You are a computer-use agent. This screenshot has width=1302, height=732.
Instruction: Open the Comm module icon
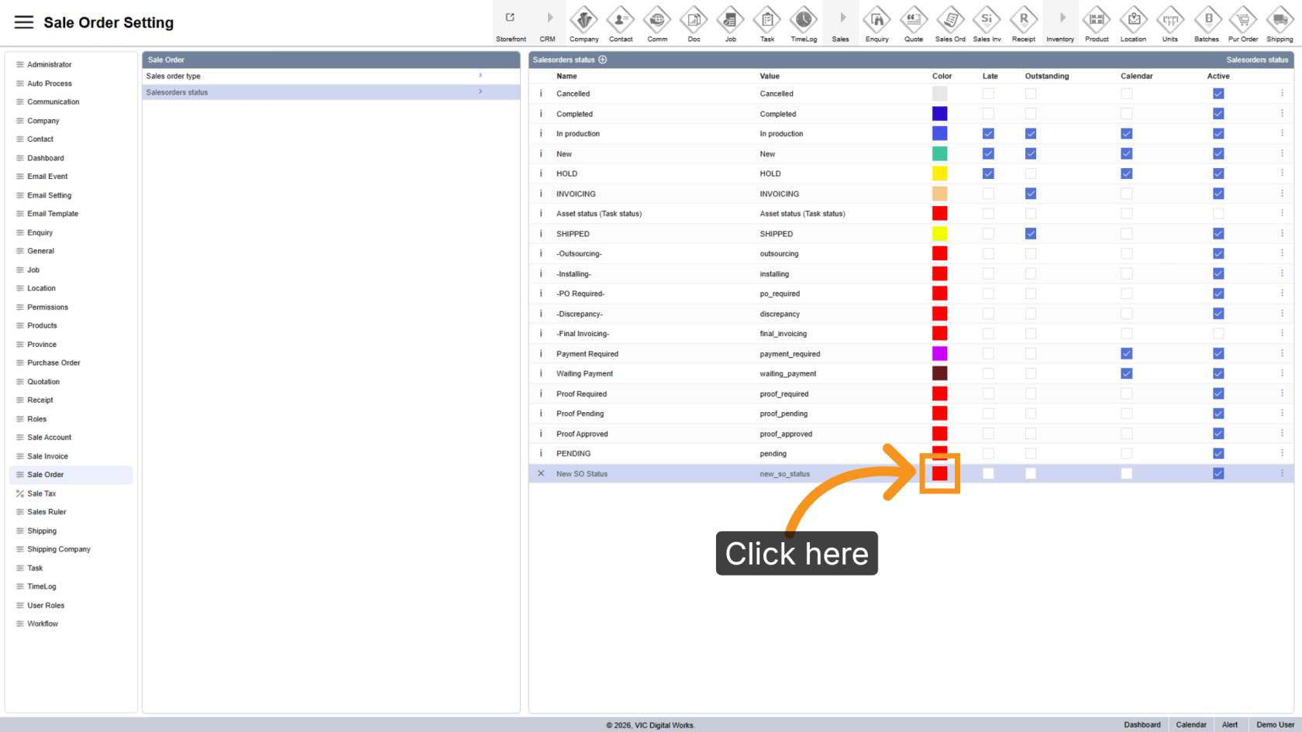tap(657, 23)
